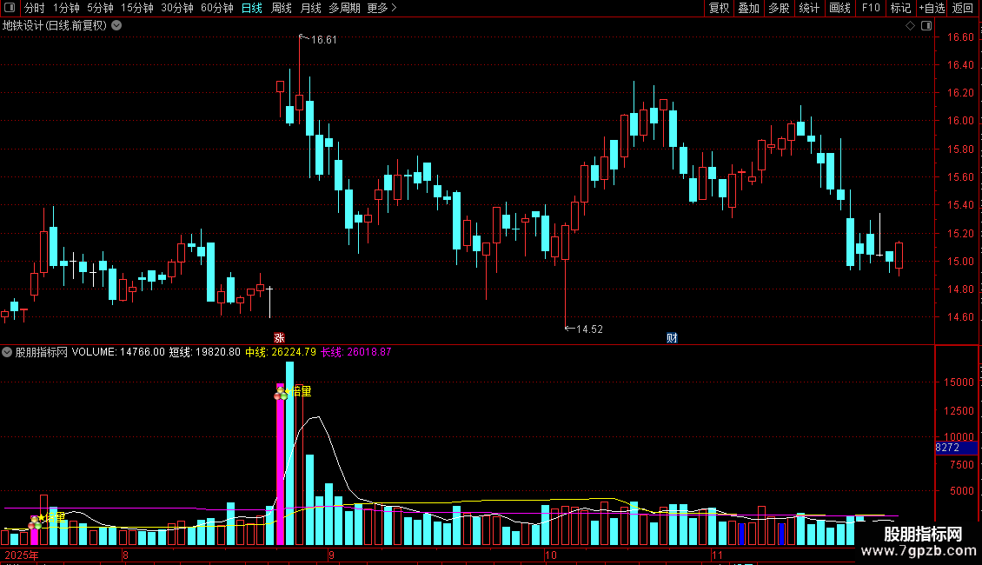982x565 pixels.
Task: Click month 8 on the time axis
Action: (x=125, y=555)
